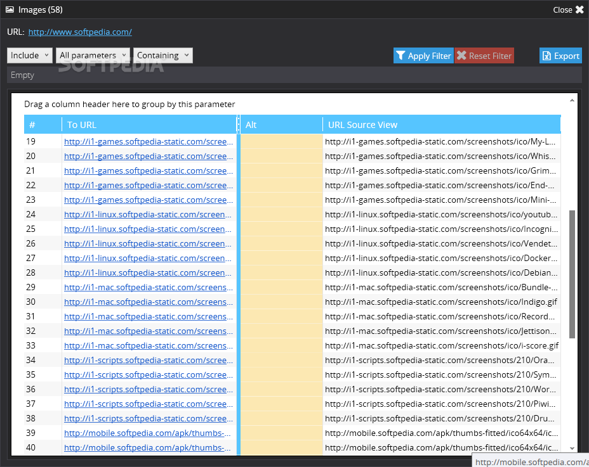The height and width of the screenshot is (467, 589).
Task: Select source URL ending ico/Record...
Action: (440, 317)
